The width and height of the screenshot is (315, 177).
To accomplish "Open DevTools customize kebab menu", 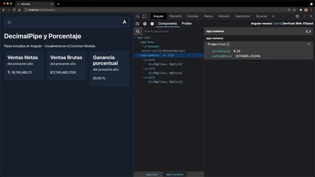I will pos(304,16).
